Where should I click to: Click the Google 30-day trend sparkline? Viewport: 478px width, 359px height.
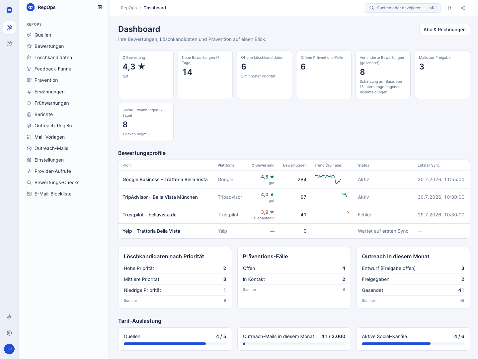328,179
